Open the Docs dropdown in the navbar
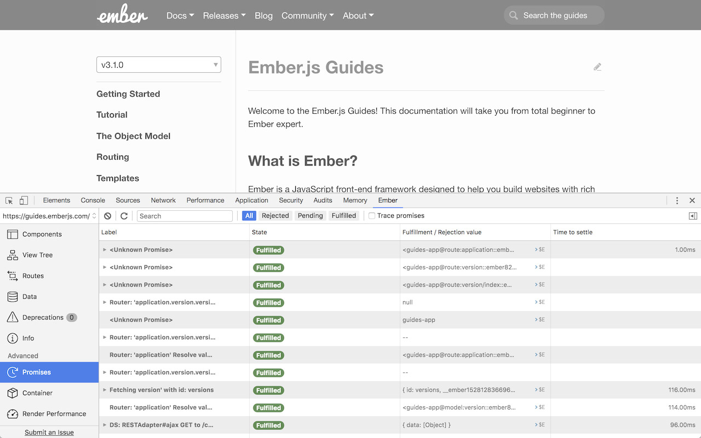 180,15
